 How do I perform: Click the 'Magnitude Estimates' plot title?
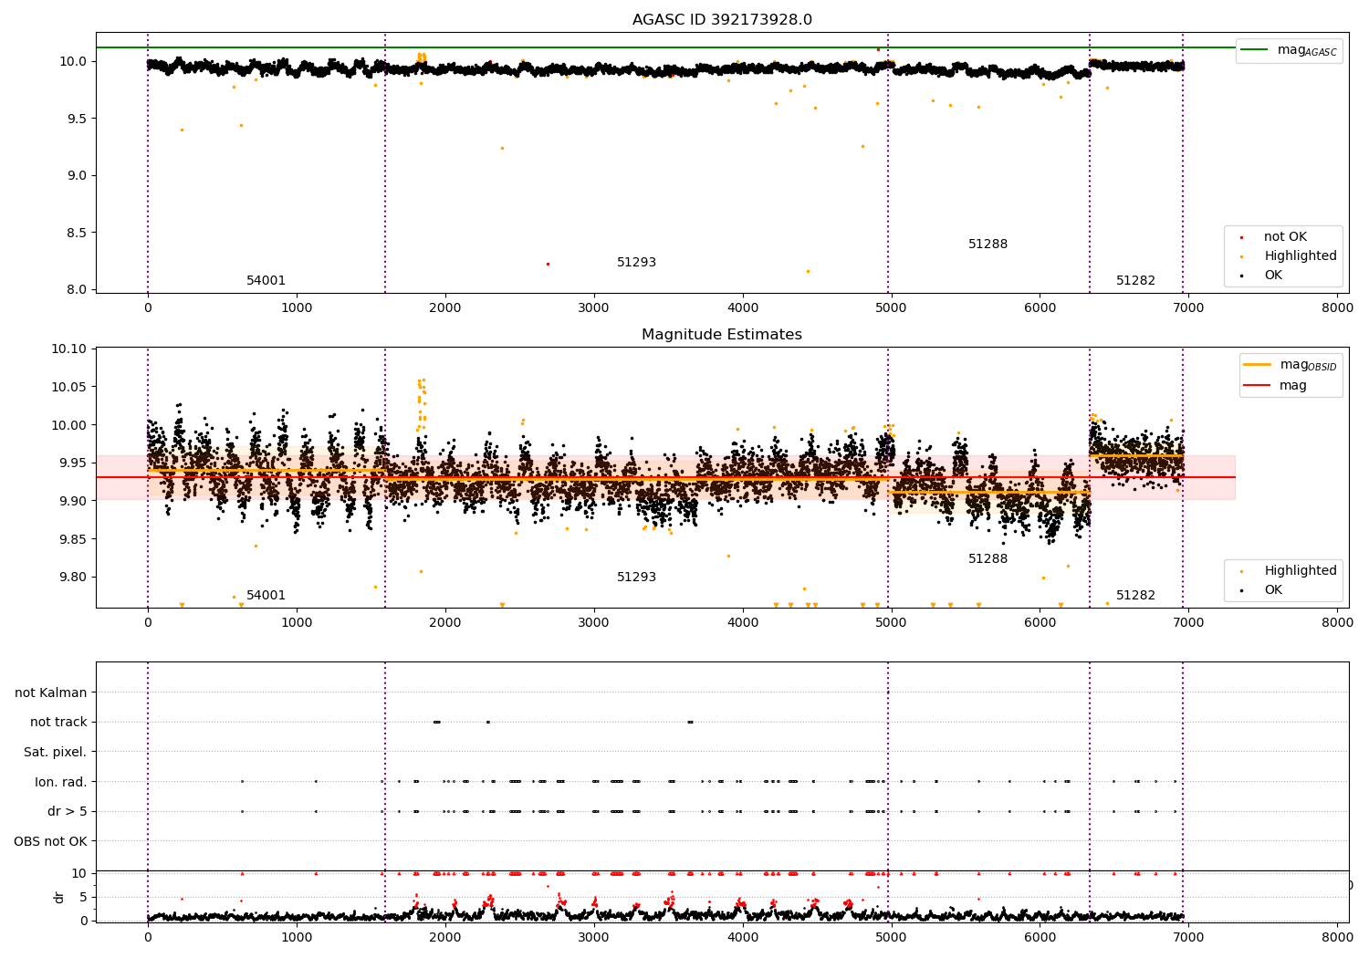[x=722, y=335]
